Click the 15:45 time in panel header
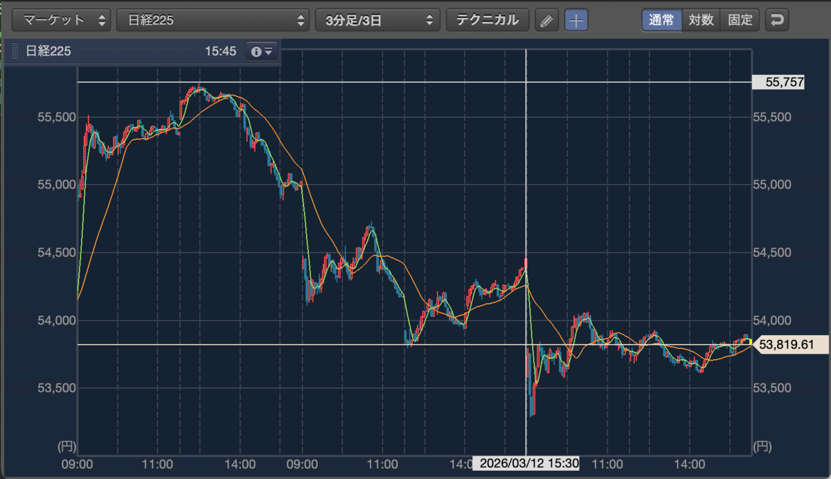The image size is (831, 479). [x=221, y=51]
